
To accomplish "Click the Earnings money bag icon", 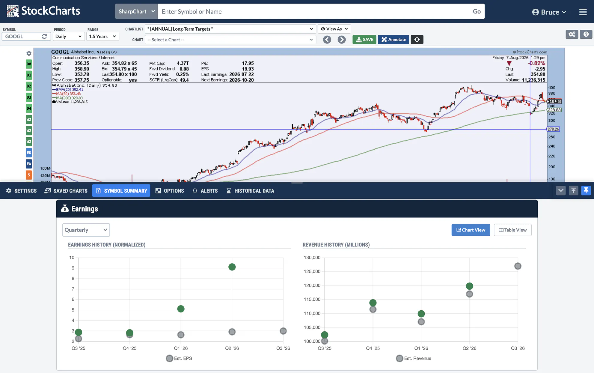I will point(65,209).
